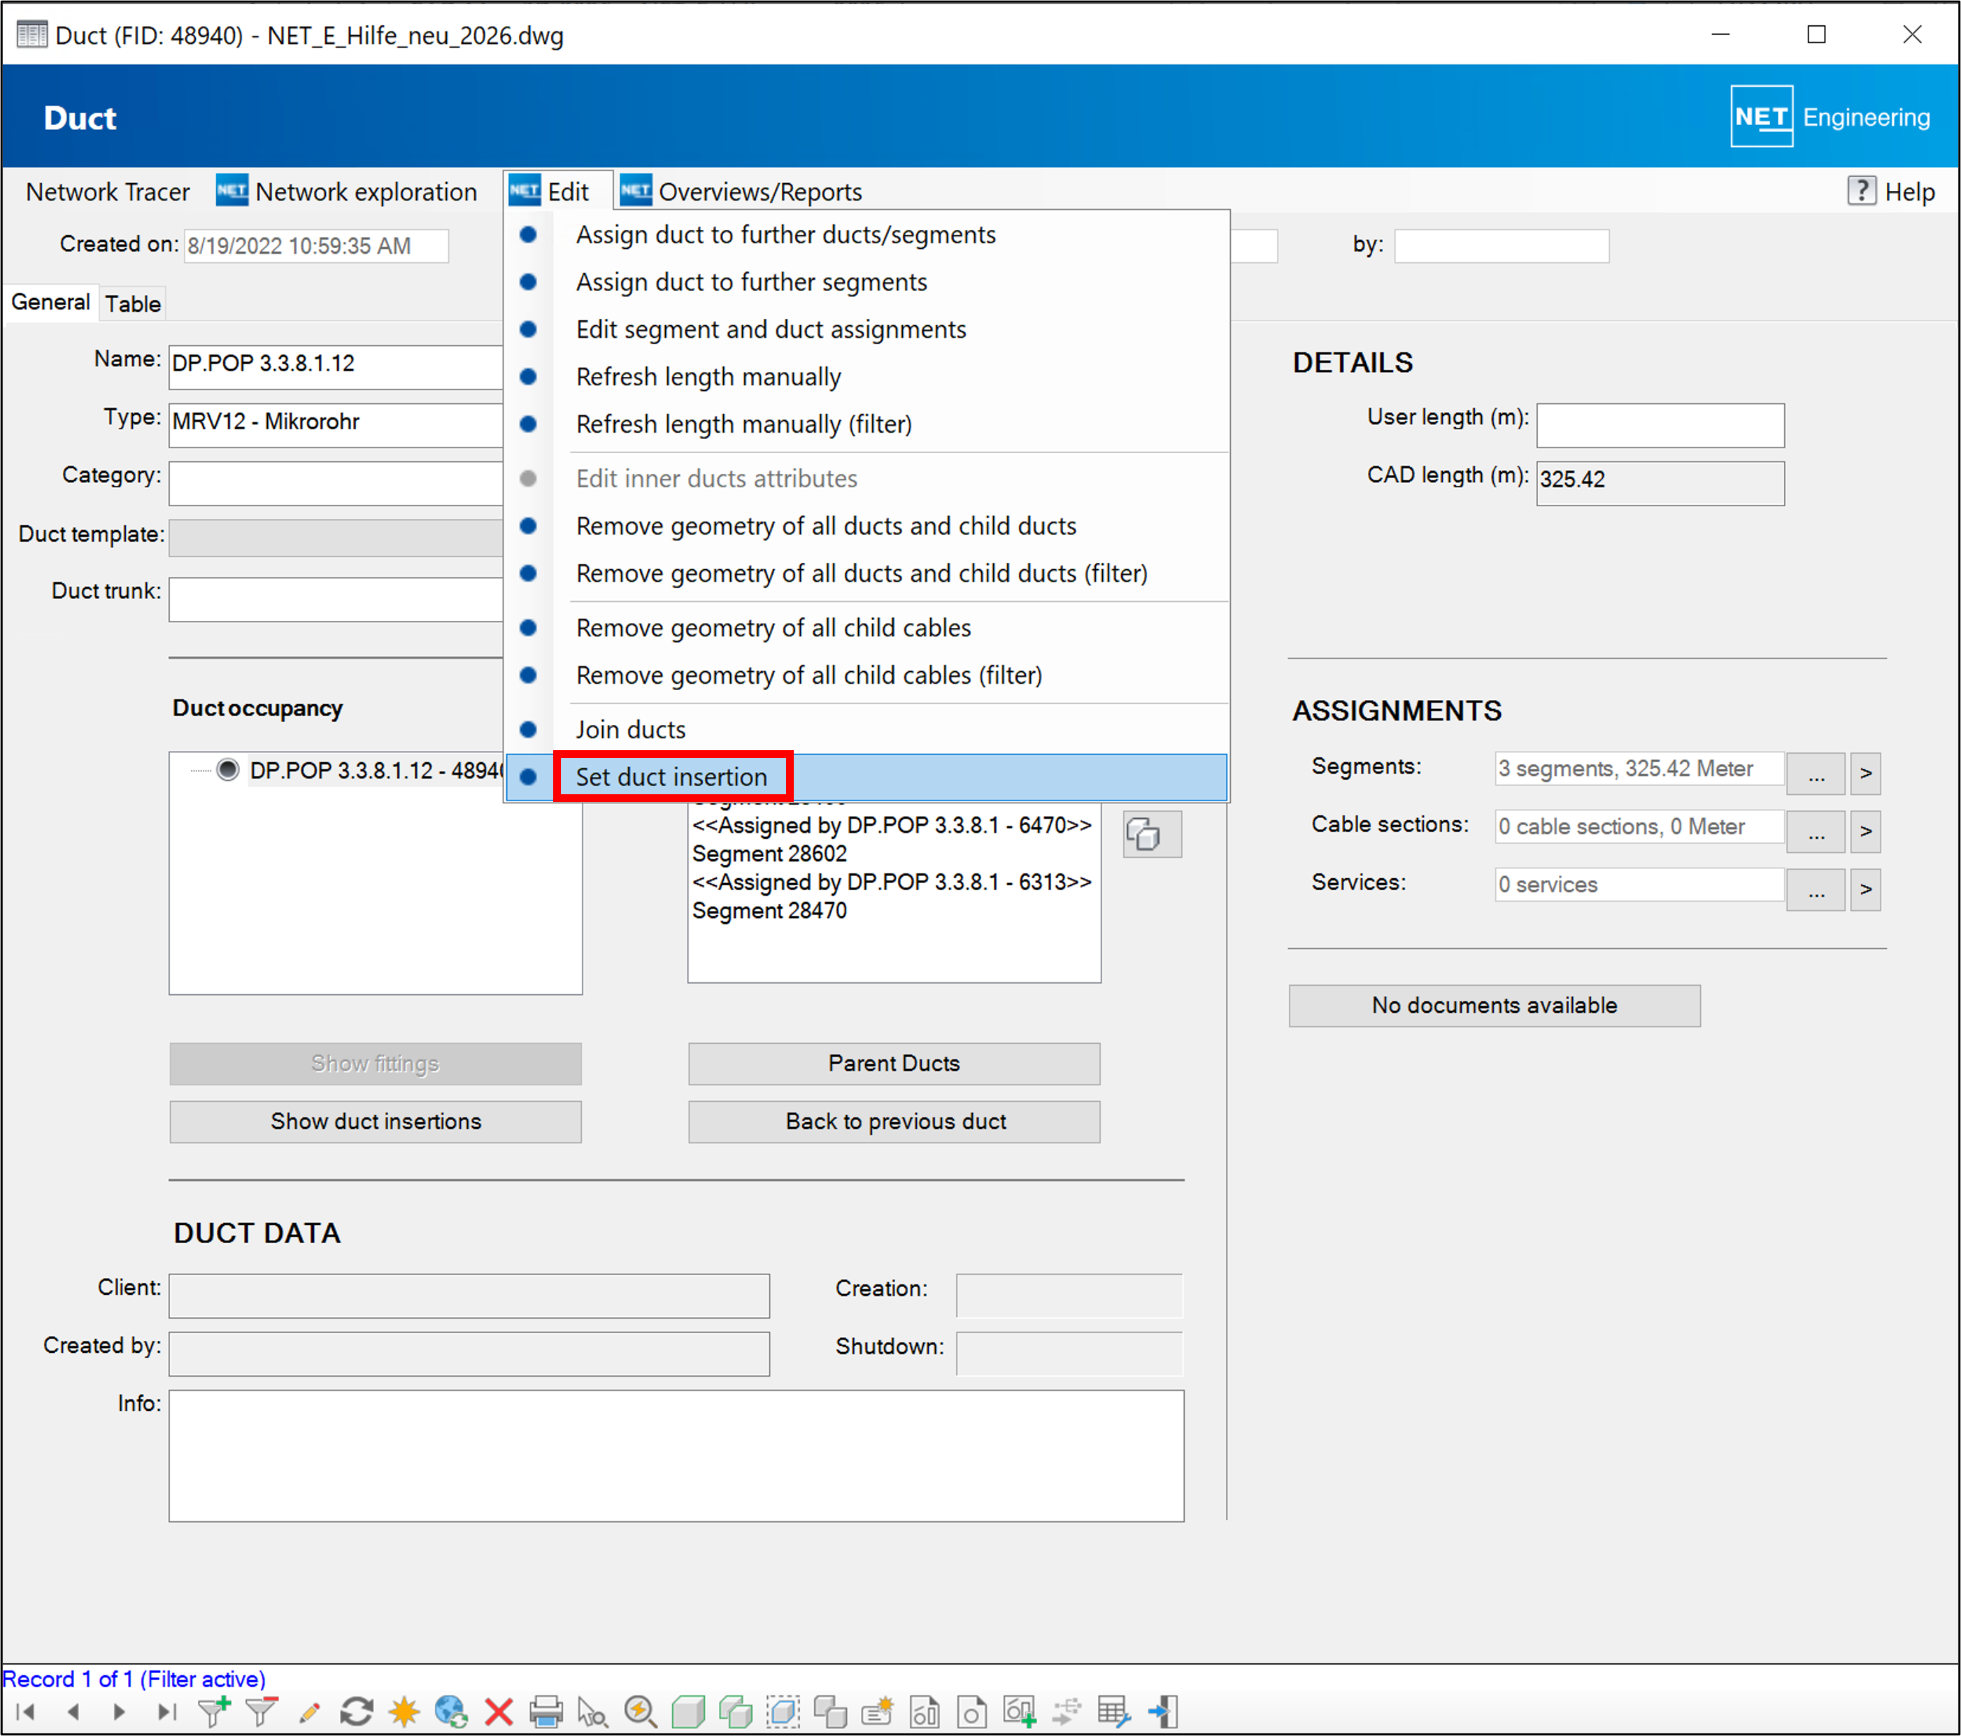Click the double green cubes icon
The image size is (1961, 1736).
pyautogui.click(x=735, y=1712)
